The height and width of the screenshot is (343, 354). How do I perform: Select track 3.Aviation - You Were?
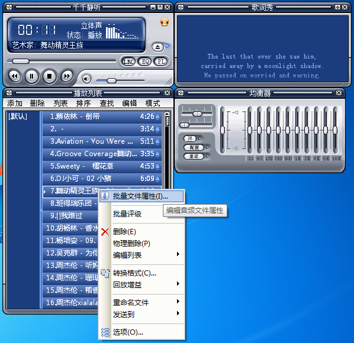(x=102, y=141)
